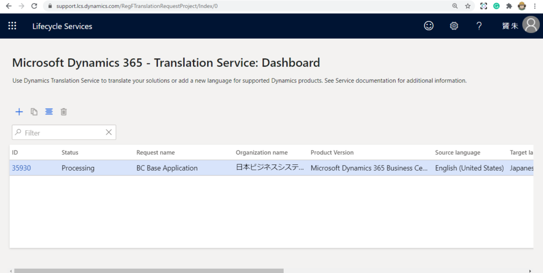Image resolution: width=543 pixels, height=273 pixels.
Task: Click the address bar URL
Action: [x=137, y=6]
